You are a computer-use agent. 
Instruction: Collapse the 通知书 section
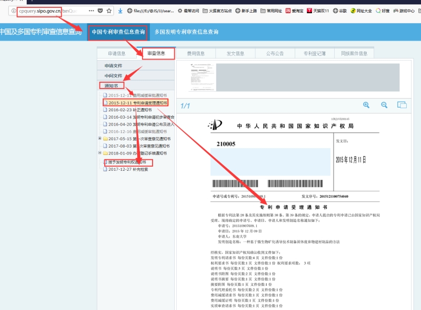pos(136,85)
